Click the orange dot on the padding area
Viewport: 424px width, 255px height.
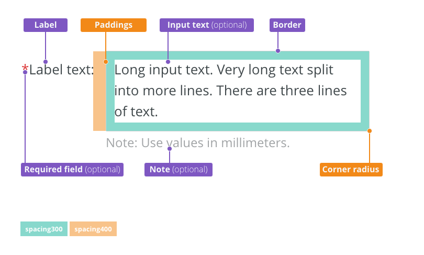pos(106,62)
